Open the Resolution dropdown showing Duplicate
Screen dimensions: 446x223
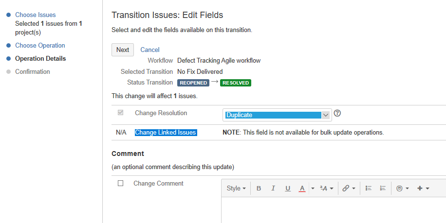click(x=277, y=115)
